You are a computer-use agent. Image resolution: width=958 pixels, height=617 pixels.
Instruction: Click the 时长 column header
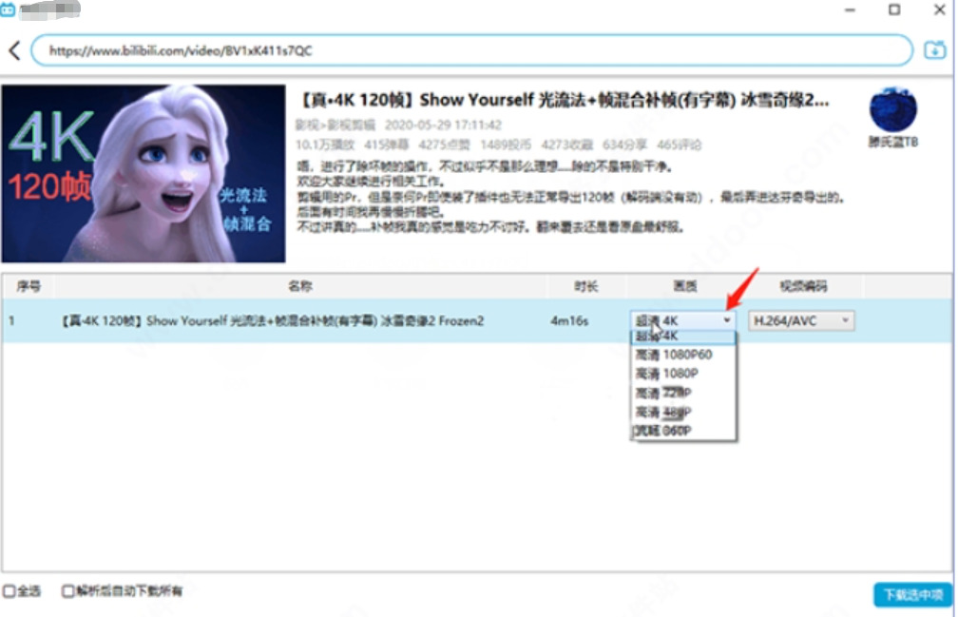(585, 286)
